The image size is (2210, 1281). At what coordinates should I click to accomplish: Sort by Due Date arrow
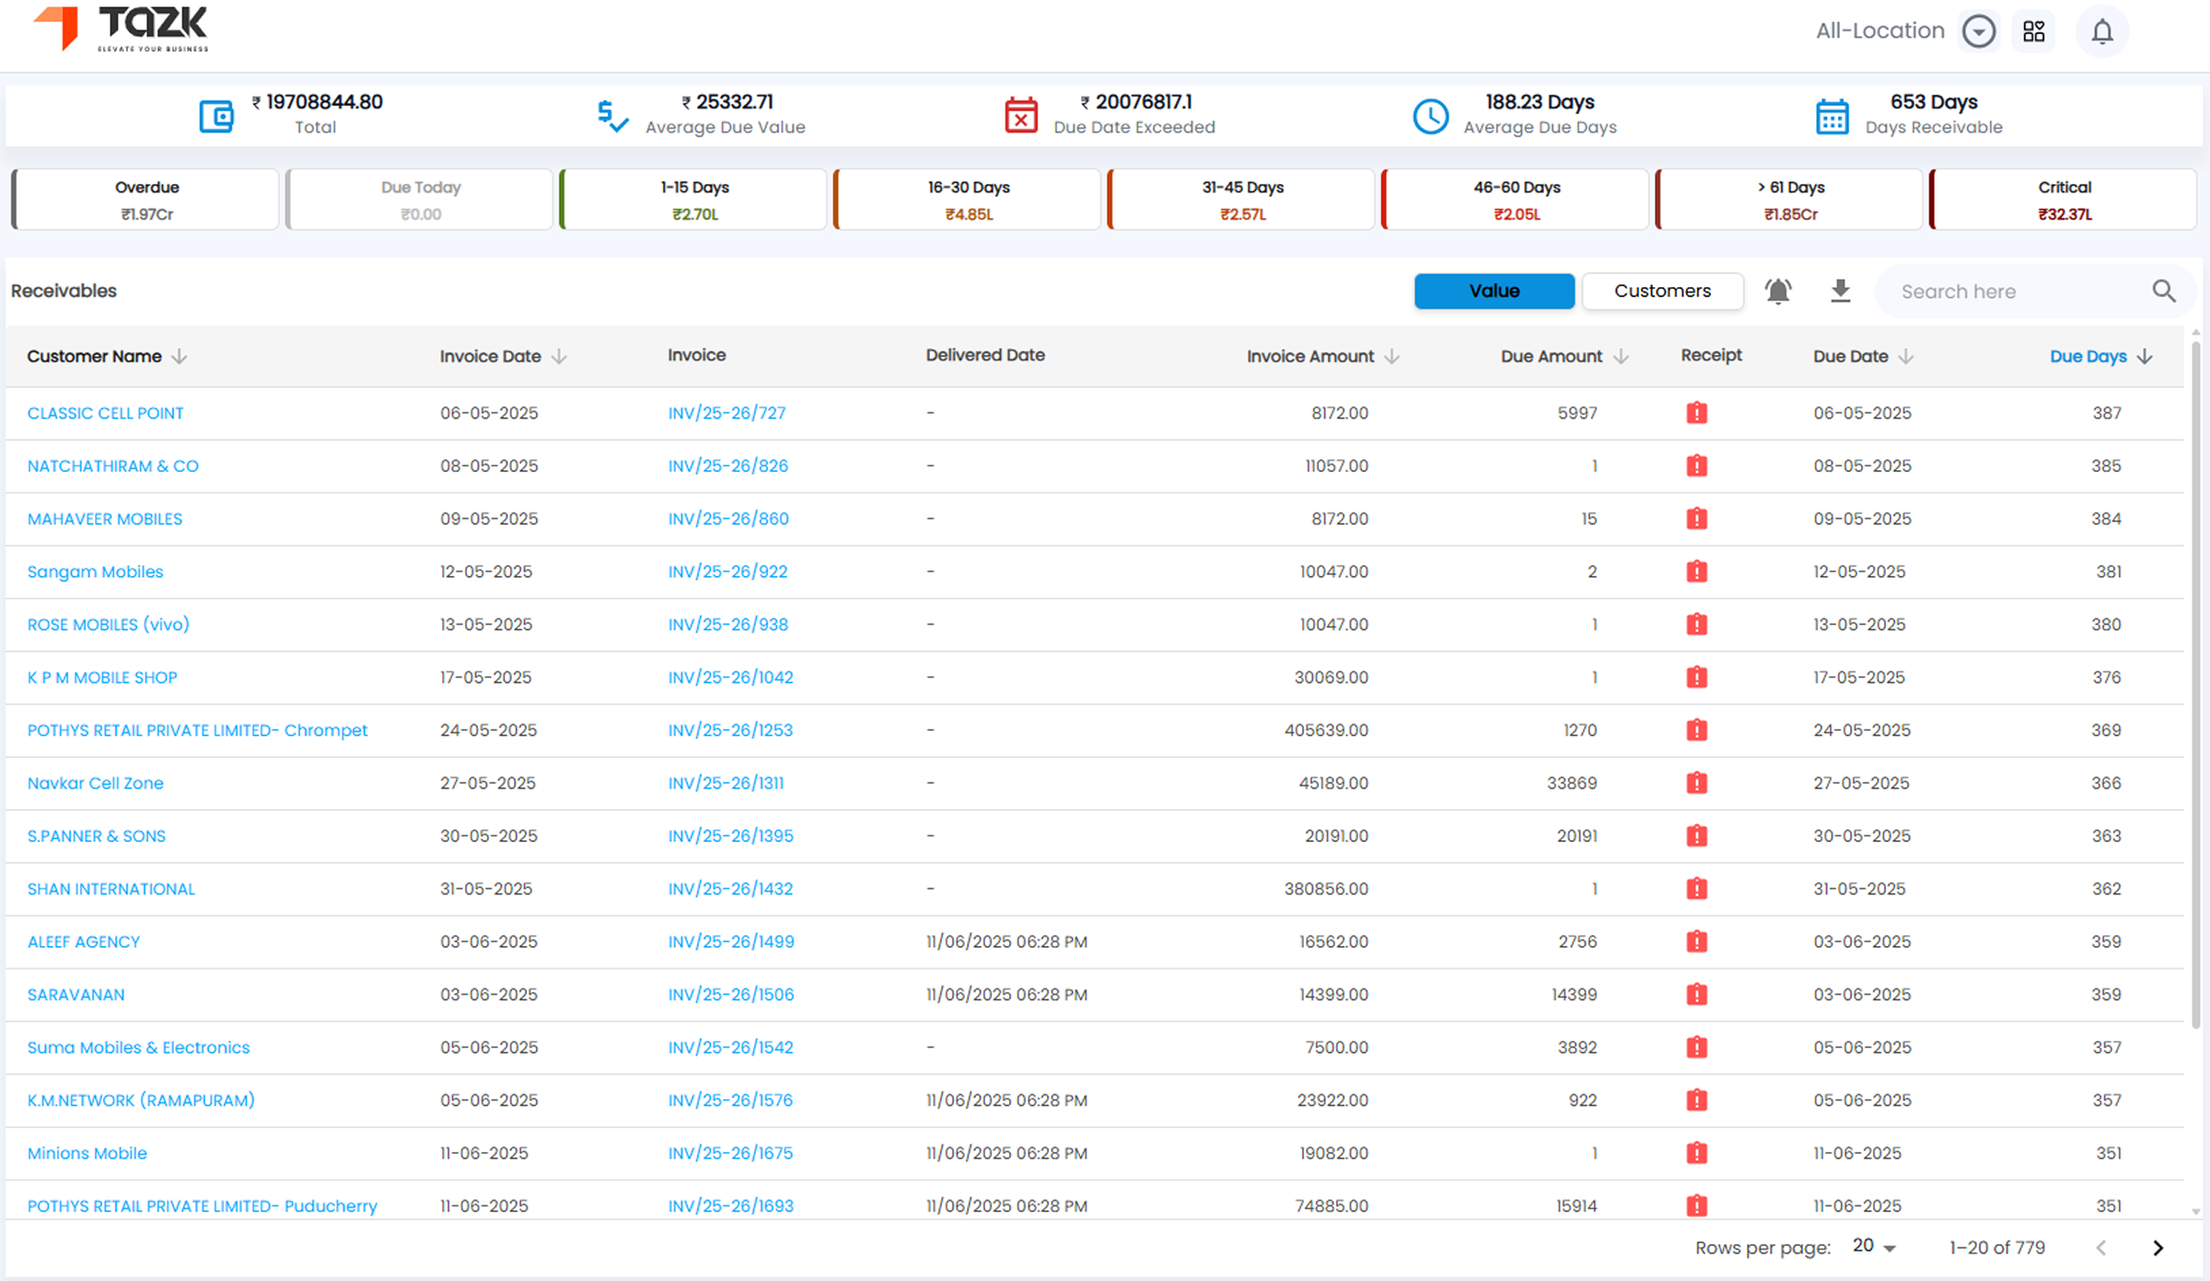point(1906,356)
